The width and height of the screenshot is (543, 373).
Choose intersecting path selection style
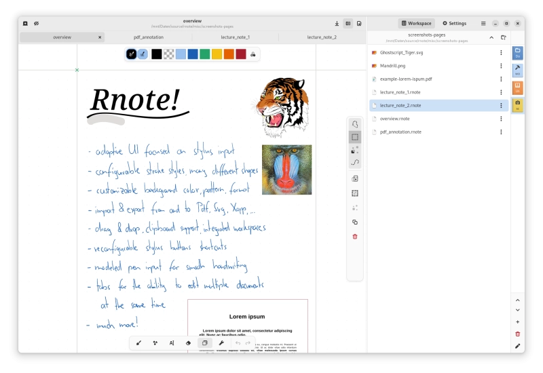355,163
